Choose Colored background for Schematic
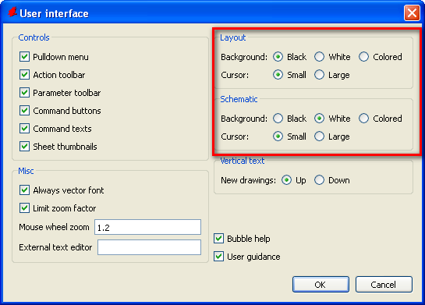Screen dimensions: 425x305 click(363, 119)
